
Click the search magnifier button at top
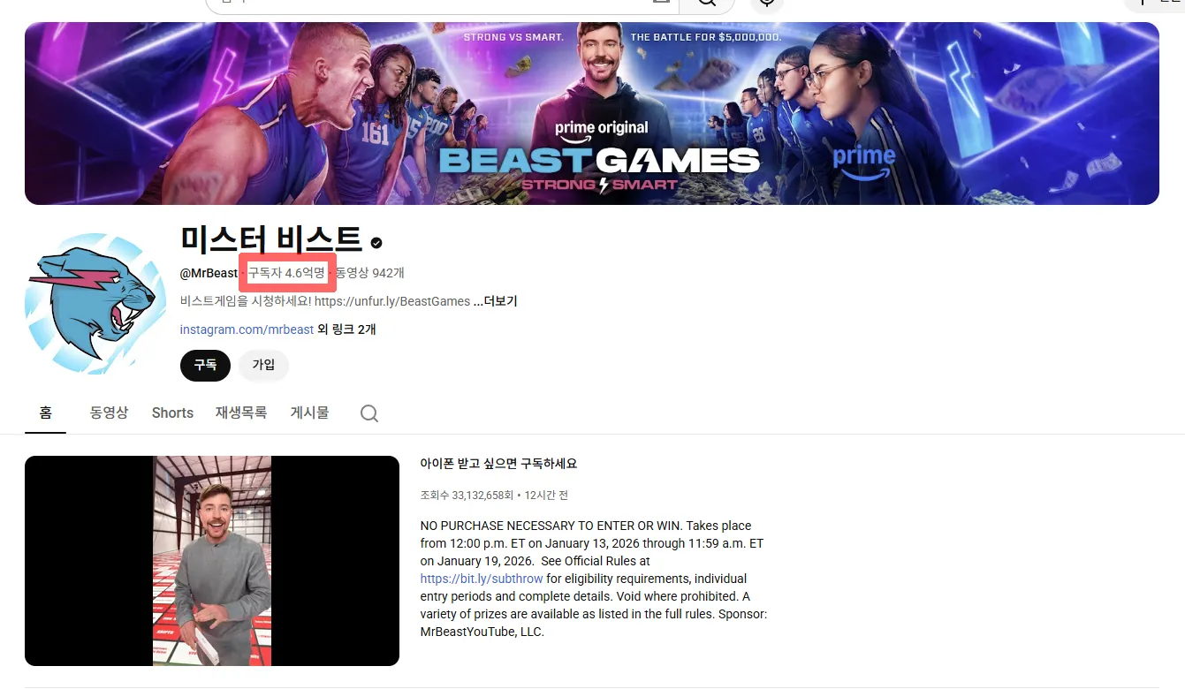(706, 3)
